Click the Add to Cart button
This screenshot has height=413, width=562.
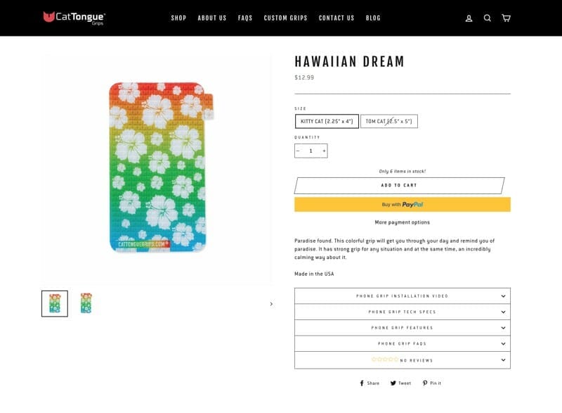(399, 186)
